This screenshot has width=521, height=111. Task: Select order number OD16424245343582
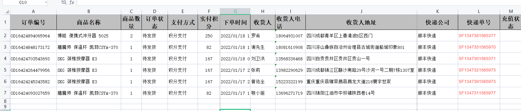pos(33,81)
